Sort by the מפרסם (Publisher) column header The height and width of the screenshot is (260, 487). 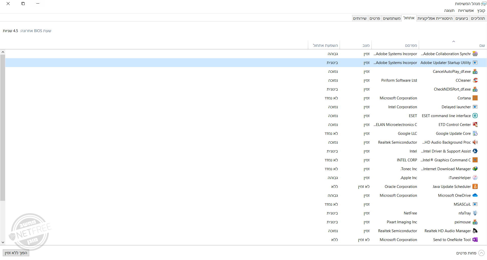click(x=395, y=45)
